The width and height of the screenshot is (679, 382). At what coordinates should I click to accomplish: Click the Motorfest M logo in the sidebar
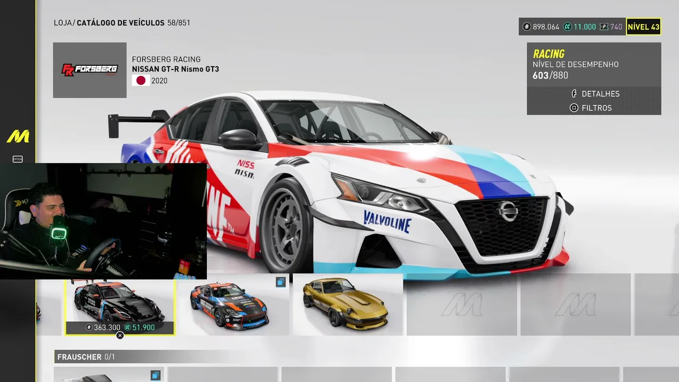18,136
